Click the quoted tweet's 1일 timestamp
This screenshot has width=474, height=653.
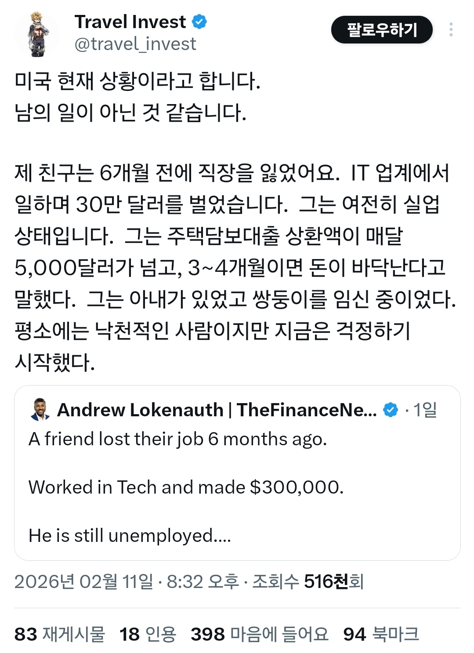(x=425, y=410)
